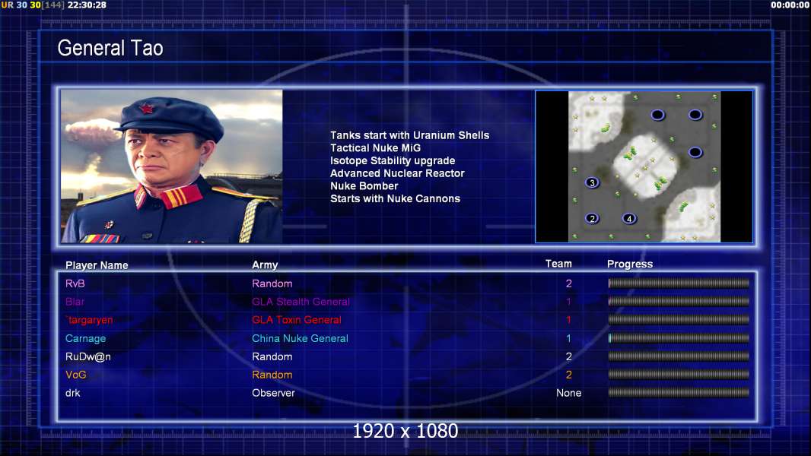Click RuDw@n's loading progress bar

(679, 356)
